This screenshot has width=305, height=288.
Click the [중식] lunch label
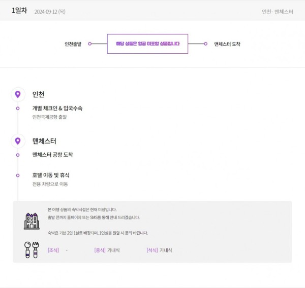pos(100,250)
